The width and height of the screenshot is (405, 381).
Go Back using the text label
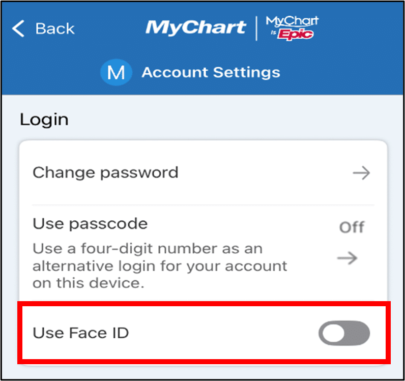(55, 28)
